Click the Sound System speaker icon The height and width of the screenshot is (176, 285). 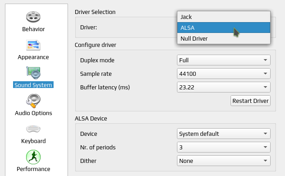point(33,73)
